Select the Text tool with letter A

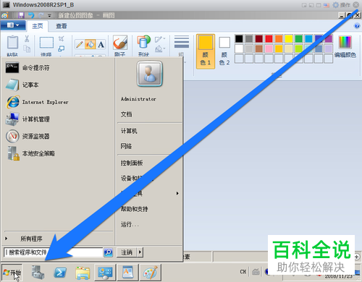[101, 44]
